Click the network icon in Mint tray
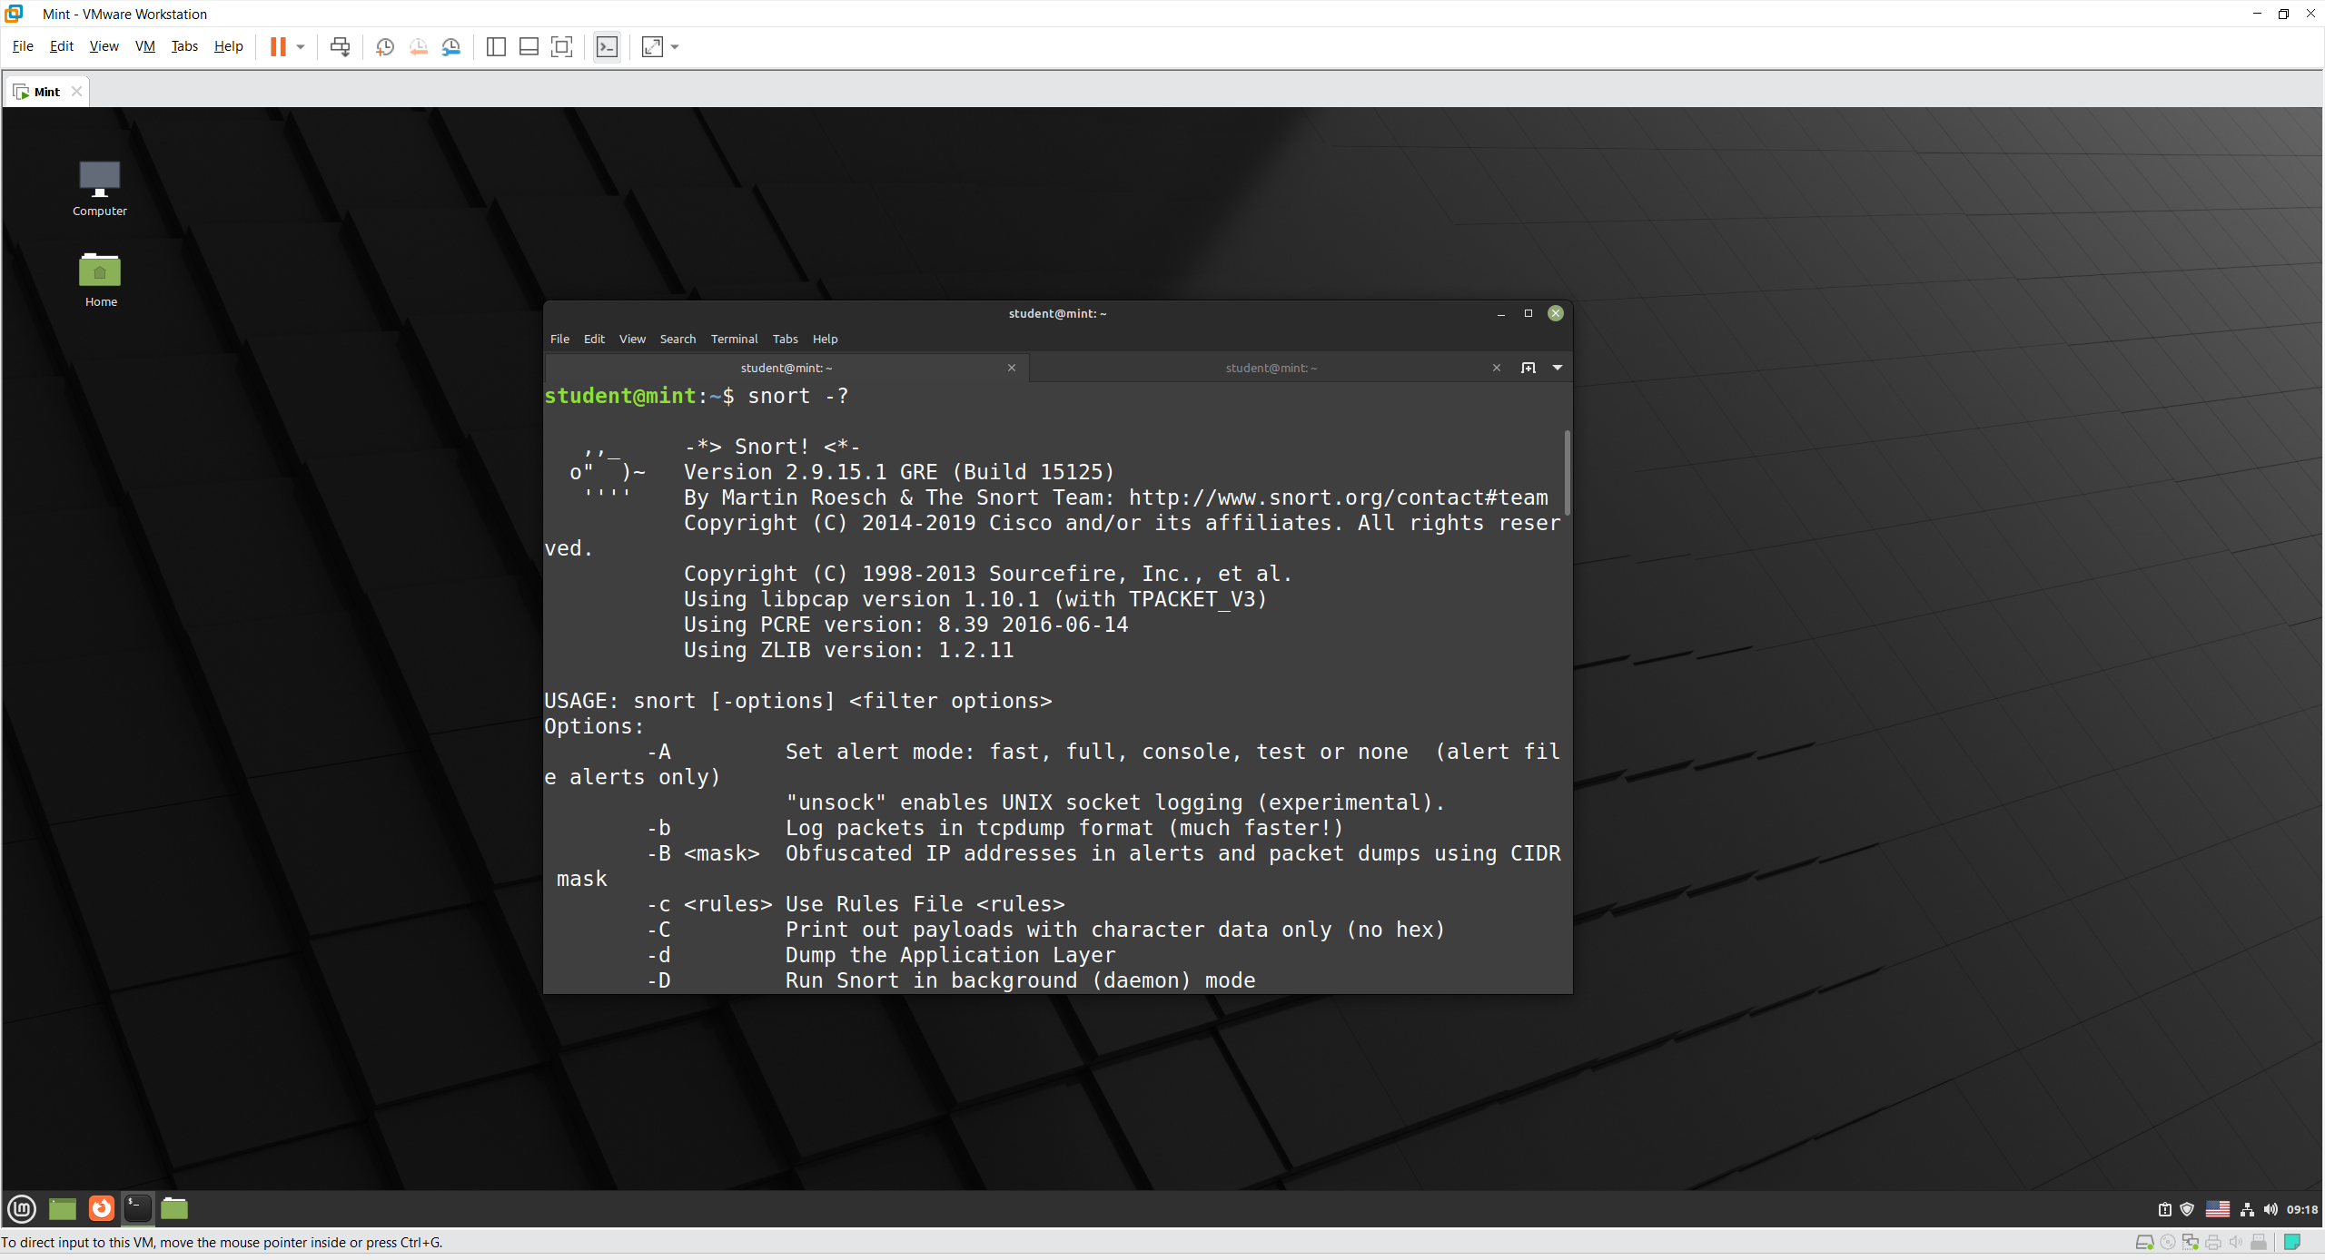This screenshot has width=2325, height=1260. click(x=2247, y=1209)
